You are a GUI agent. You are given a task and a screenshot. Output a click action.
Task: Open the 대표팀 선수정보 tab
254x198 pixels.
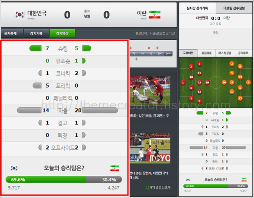coord(234,8)
